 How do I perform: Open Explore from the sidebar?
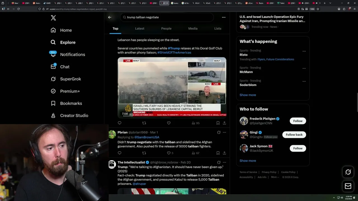pos(63,42)
